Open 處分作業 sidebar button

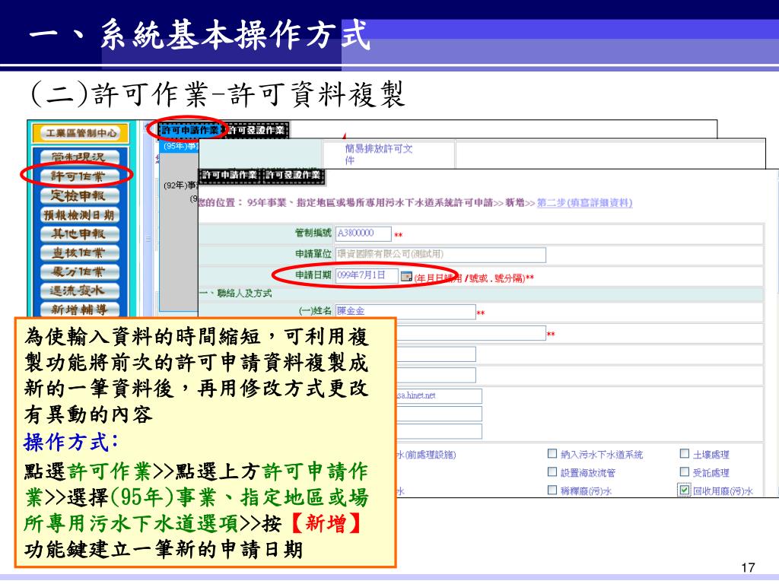coord(79,271)
